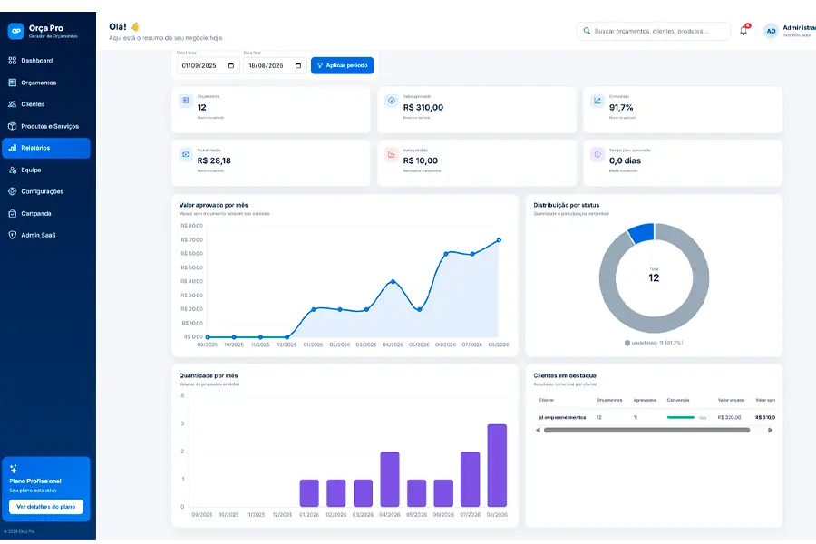Go to Orçamentos in the sidebar

46,83
